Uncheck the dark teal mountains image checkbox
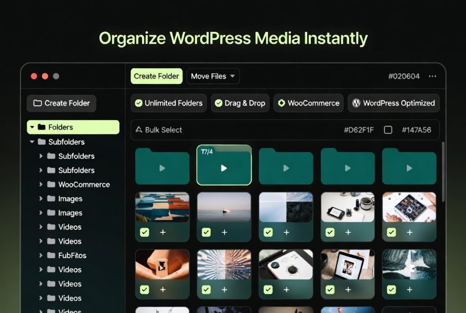 pos(391,289)
